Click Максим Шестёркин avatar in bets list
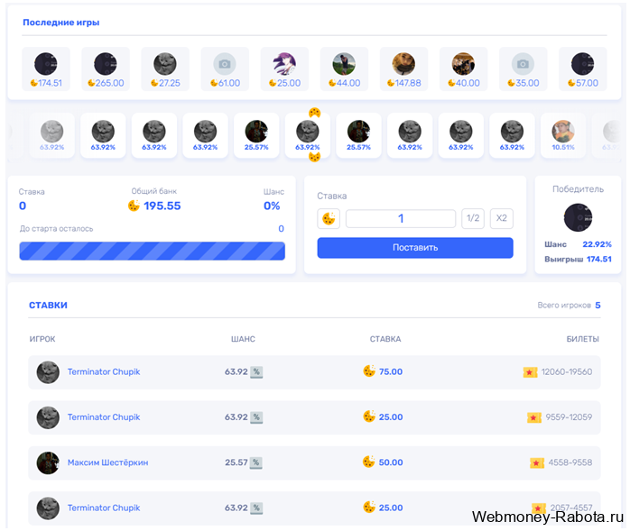Image resolution: width=630 pixels, height=531 pixels. coord(48,462)
